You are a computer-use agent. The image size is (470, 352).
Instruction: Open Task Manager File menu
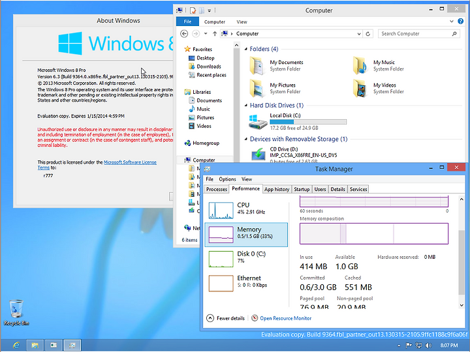coord(210,179)
